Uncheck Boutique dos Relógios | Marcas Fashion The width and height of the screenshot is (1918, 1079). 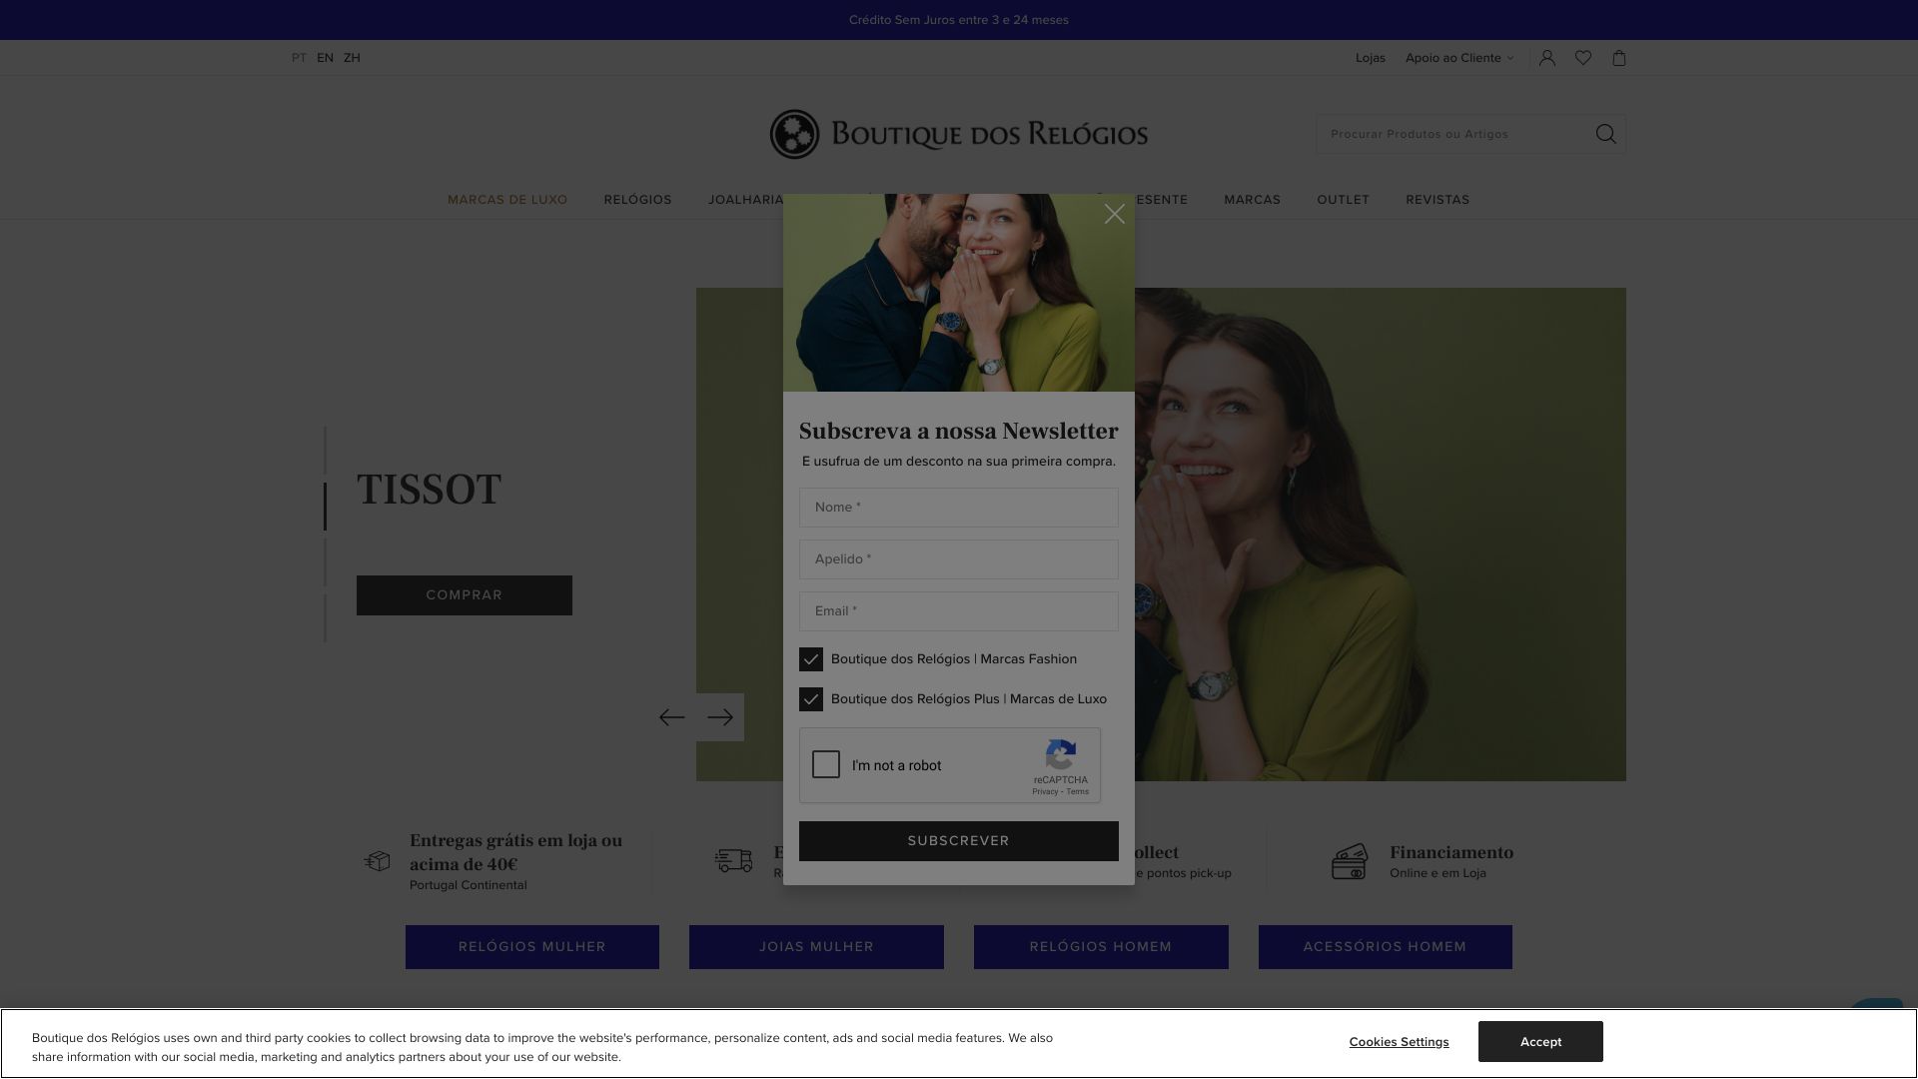[x=811, y=659]
